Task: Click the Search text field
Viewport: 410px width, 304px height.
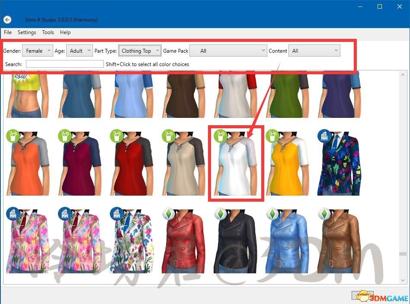Action: [65, 64]
